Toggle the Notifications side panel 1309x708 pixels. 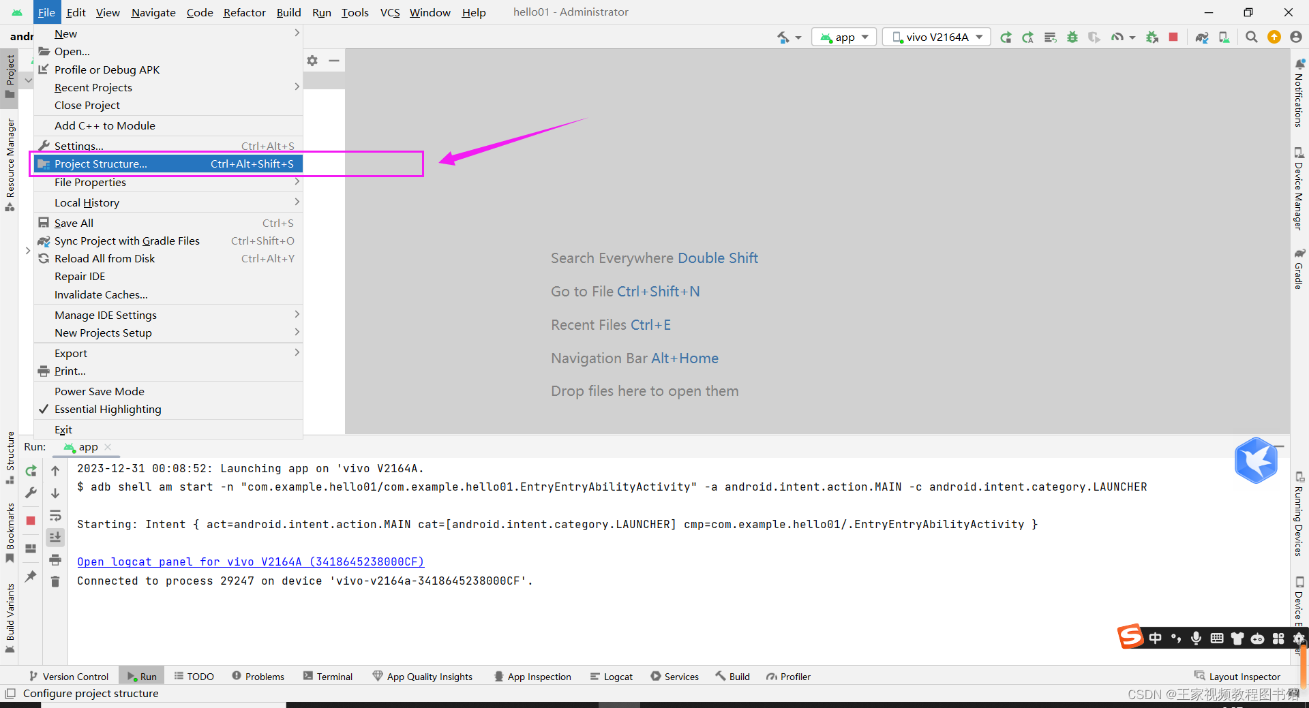1299,93
